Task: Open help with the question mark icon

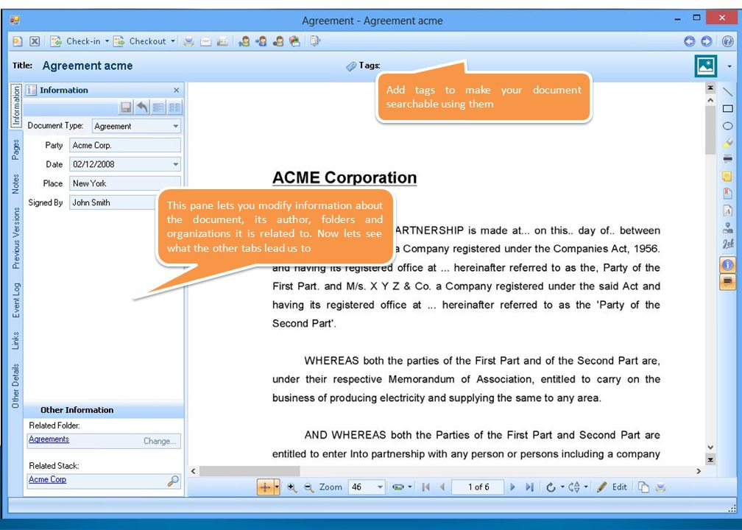Action: pos(728,42)
